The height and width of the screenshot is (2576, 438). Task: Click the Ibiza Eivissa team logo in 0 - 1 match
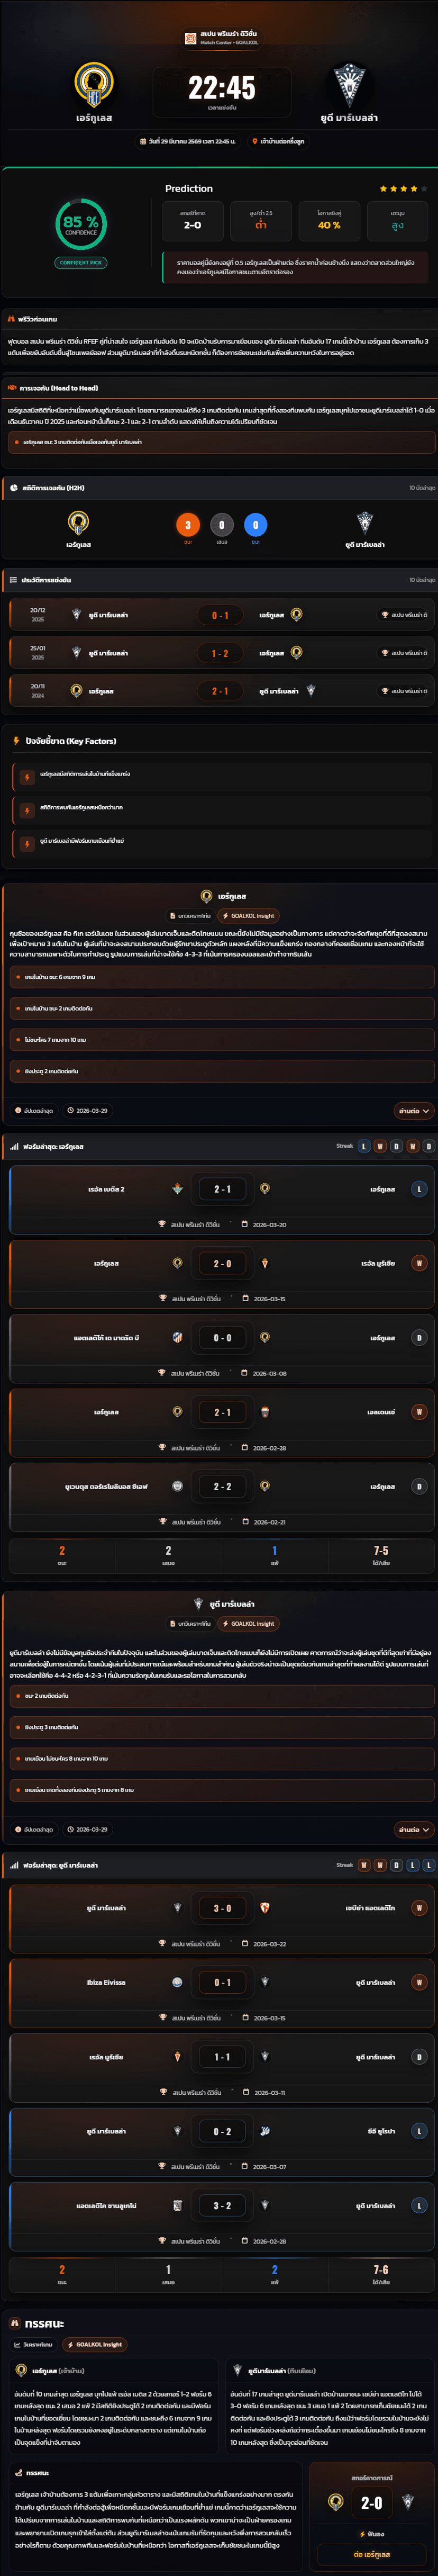tap(177, 1982)
